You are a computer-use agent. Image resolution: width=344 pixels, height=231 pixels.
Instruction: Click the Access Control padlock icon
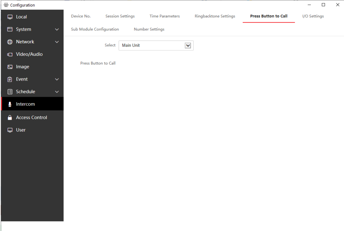pos(10,118)
